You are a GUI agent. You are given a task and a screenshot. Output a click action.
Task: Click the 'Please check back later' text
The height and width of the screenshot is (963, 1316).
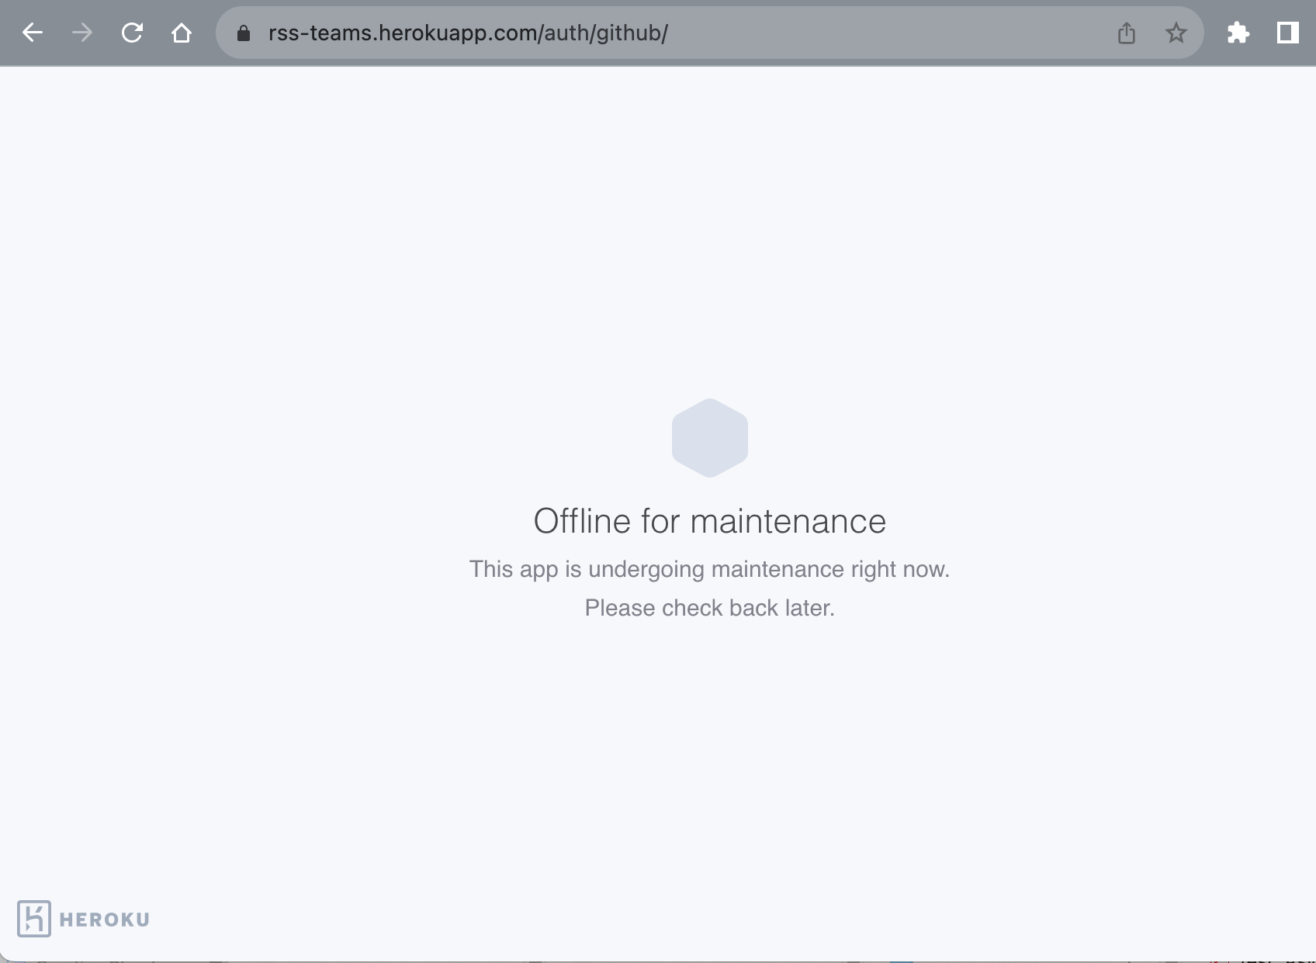pyautogui.click(x=709, y=608)
